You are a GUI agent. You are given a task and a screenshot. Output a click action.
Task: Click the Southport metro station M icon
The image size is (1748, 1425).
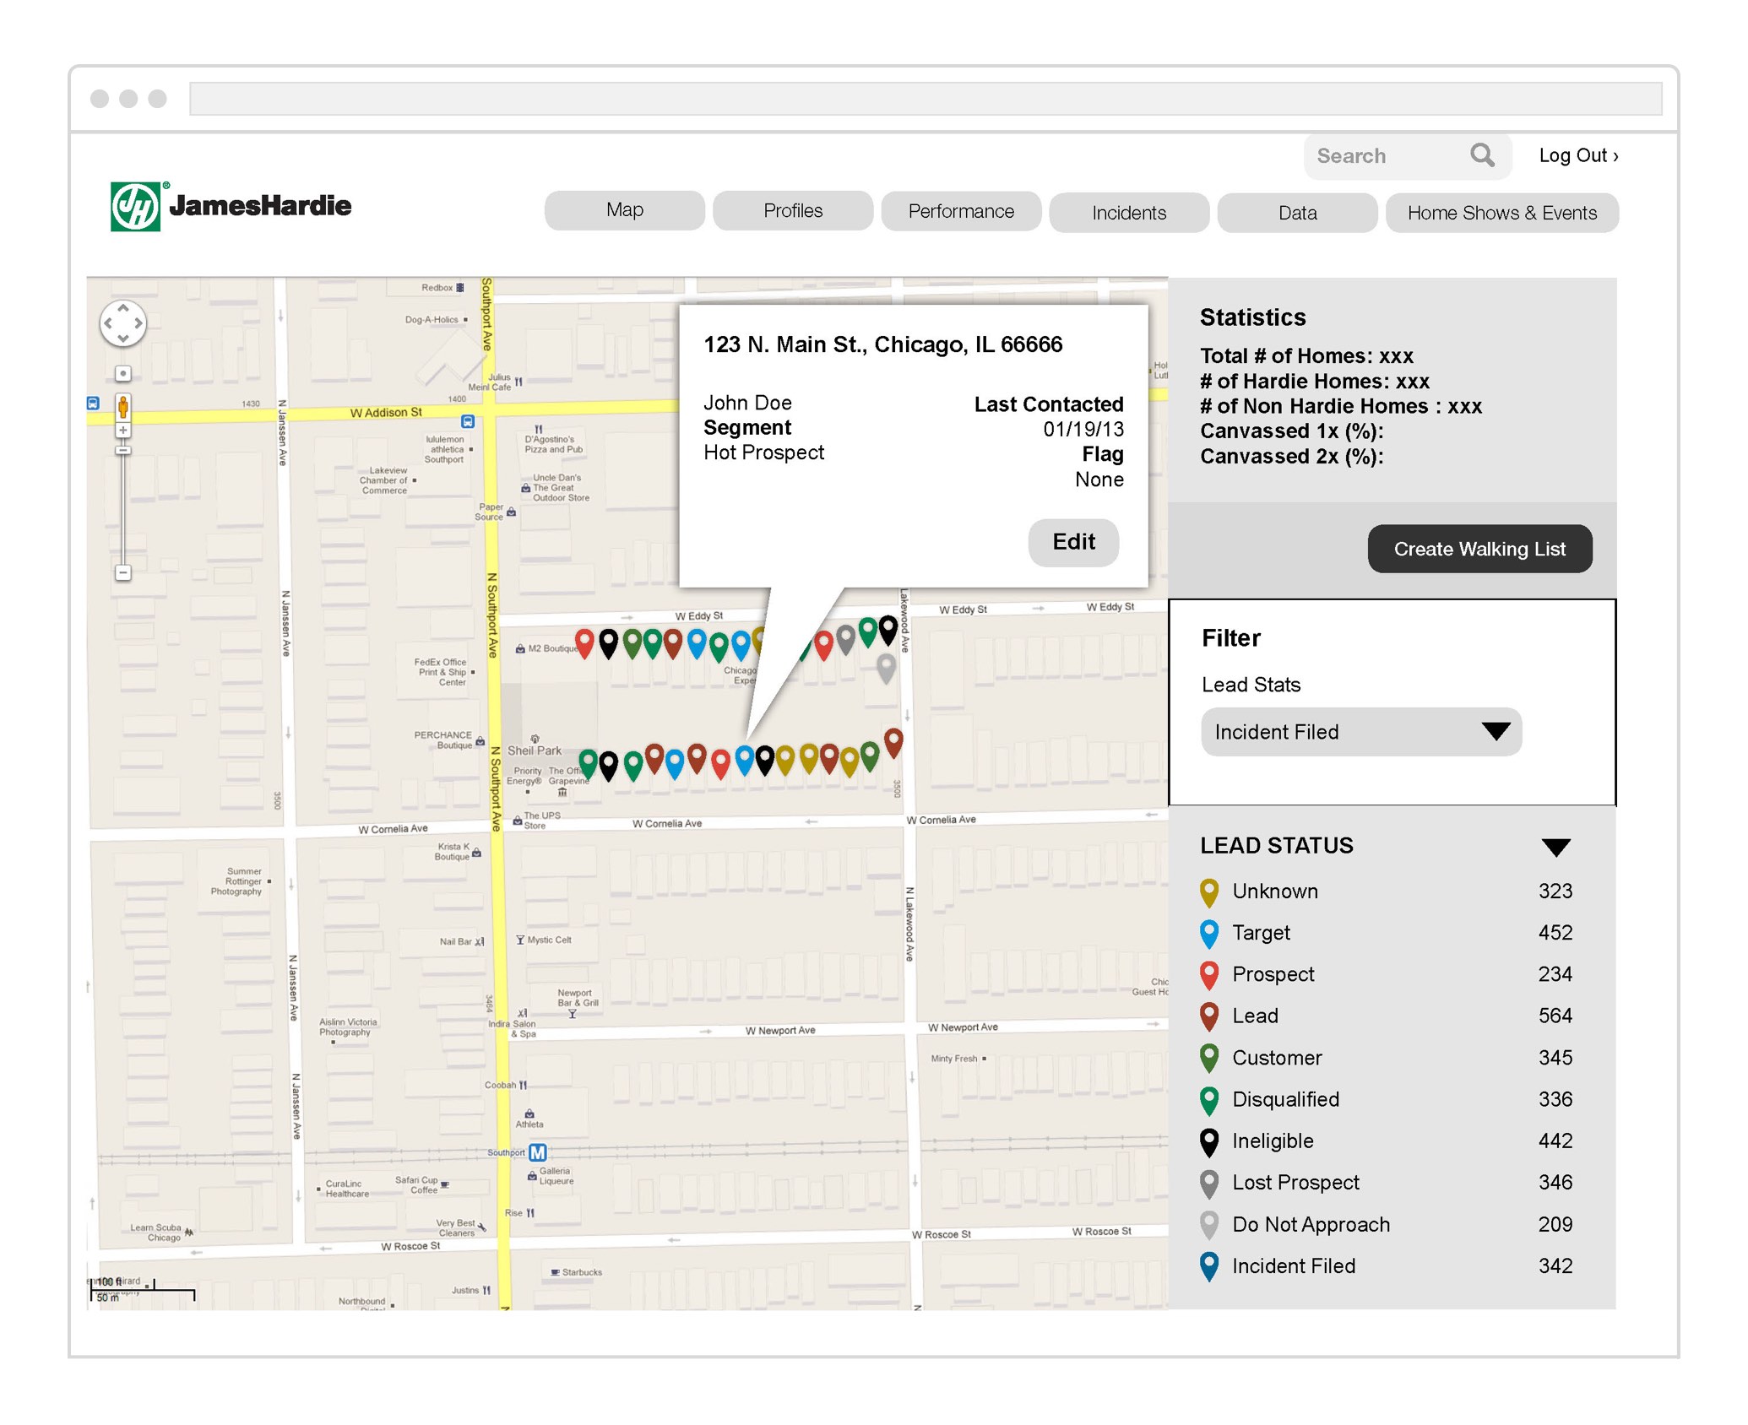tap(538, 1152)
